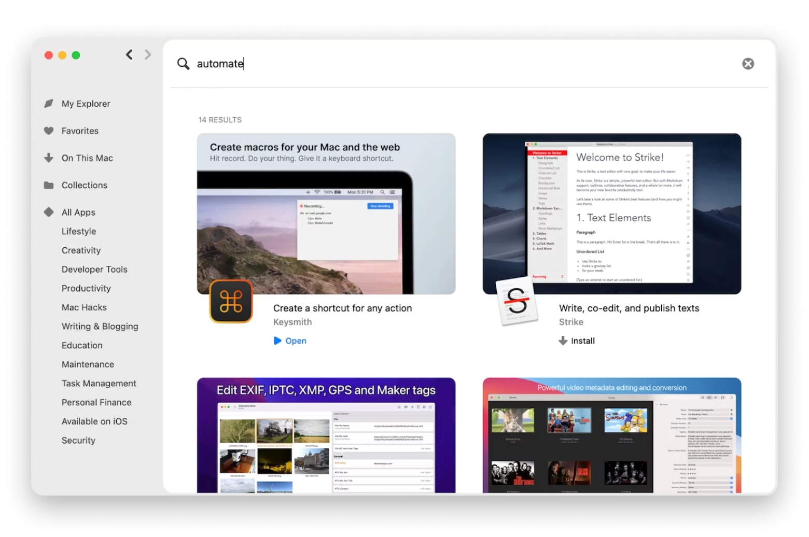Select the Maintenance category

point(88,364)
